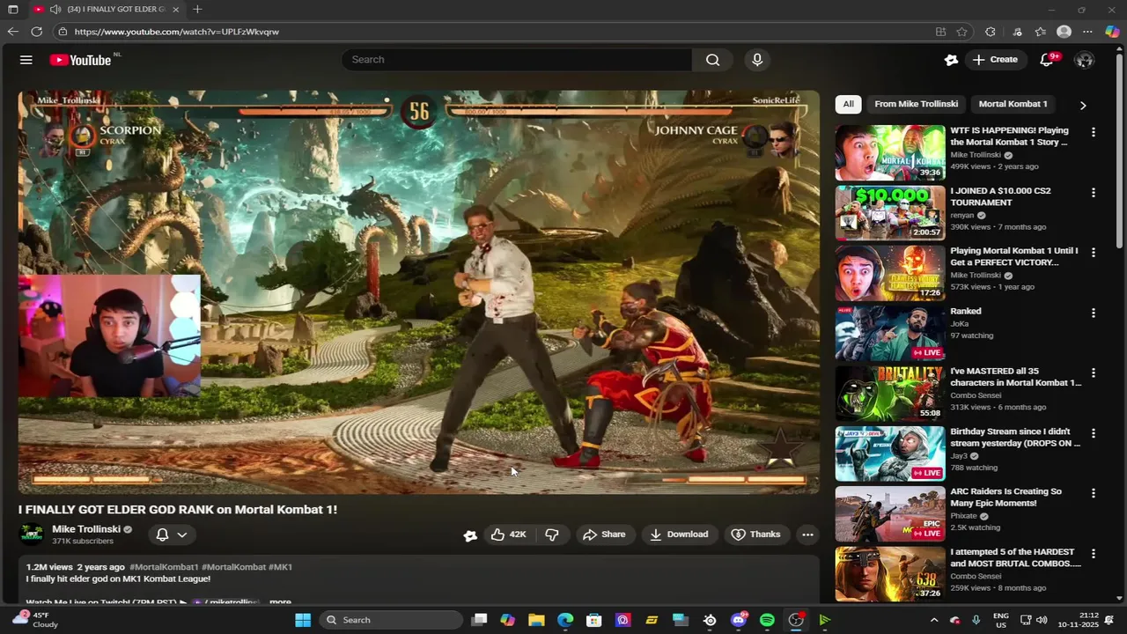
Task: Refresh the page
Action: pos(36,32)
